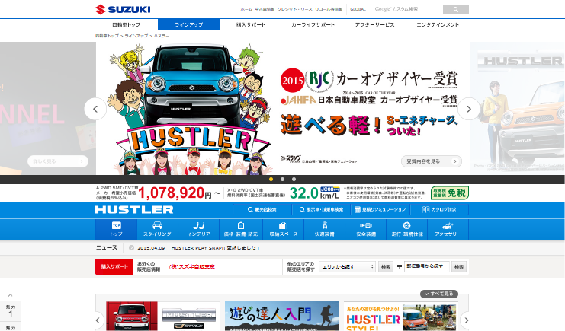Viewport: 565px width, 331px height.
Task: Click the Suzuki logo
Action: click(x=123, y=9)
